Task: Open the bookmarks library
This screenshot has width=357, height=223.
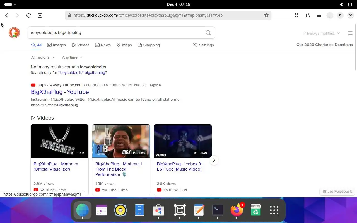Action: click(308, 15)
